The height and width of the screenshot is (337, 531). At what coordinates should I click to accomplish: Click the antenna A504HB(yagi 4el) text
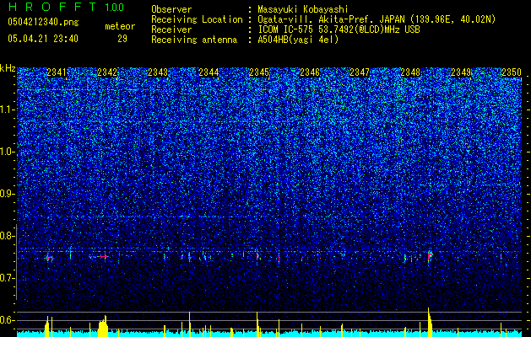[x=298, y=40]
